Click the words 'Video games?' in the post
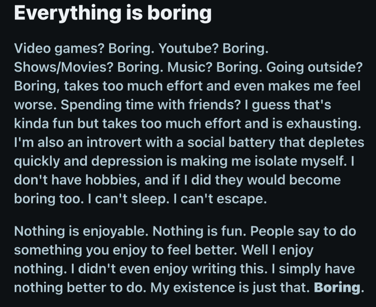The image size is (376, 307). pyautogui.click(x=60, y=49)
